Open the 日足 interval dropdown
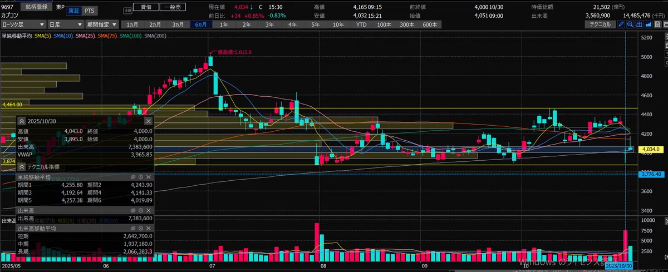The height and width of the screenshot is (272, 668). click(x=66, y=24)
